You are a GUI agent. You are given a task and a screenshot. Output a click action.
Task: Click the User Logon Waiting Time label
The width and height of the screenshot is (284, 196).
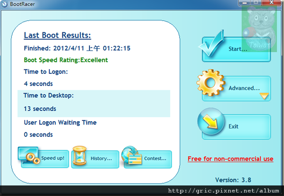point(60,123)
